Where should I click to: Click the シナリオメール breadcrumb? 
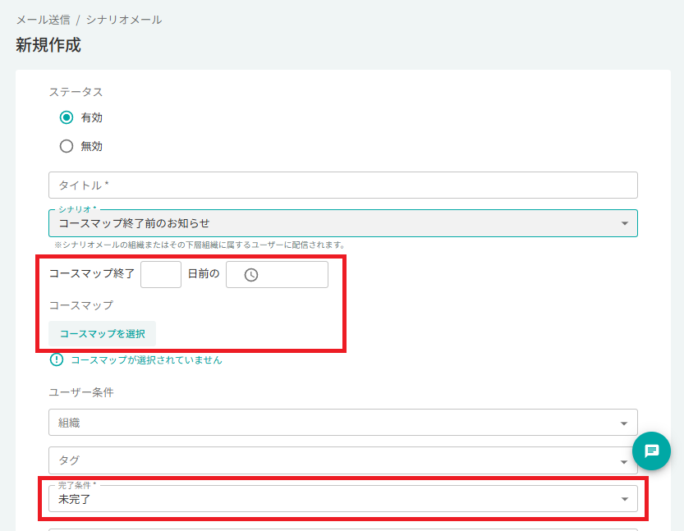pos(124,20)
